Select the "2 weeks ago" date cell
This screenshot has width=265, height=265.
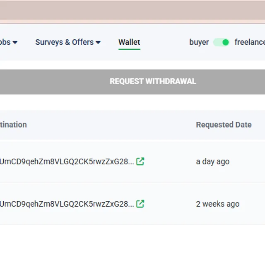pos(217,204)
